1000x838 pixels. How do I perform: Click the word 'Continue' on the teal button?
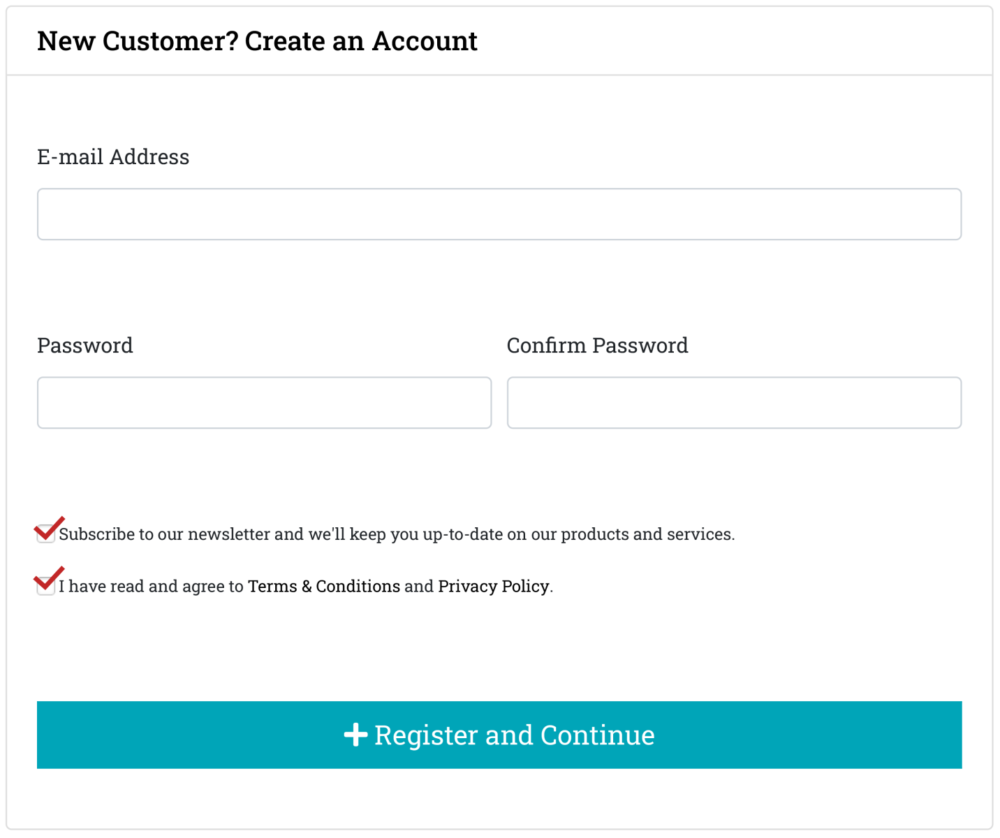pos(597,735)
